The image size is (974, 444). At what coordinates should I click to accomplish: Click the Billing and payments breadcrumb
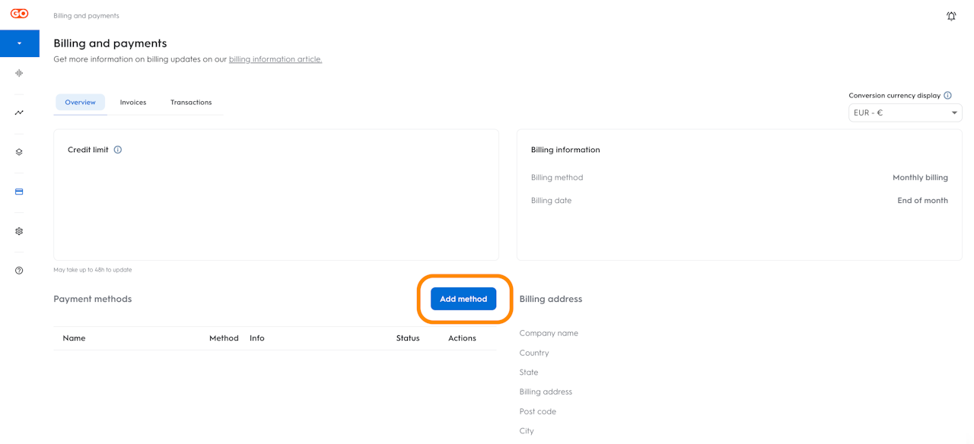coord(86,16)
